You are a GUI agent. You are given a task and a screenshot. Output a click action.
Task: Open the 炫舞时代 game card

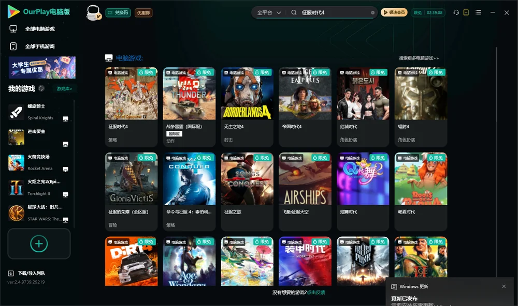[x=363, y=192]
